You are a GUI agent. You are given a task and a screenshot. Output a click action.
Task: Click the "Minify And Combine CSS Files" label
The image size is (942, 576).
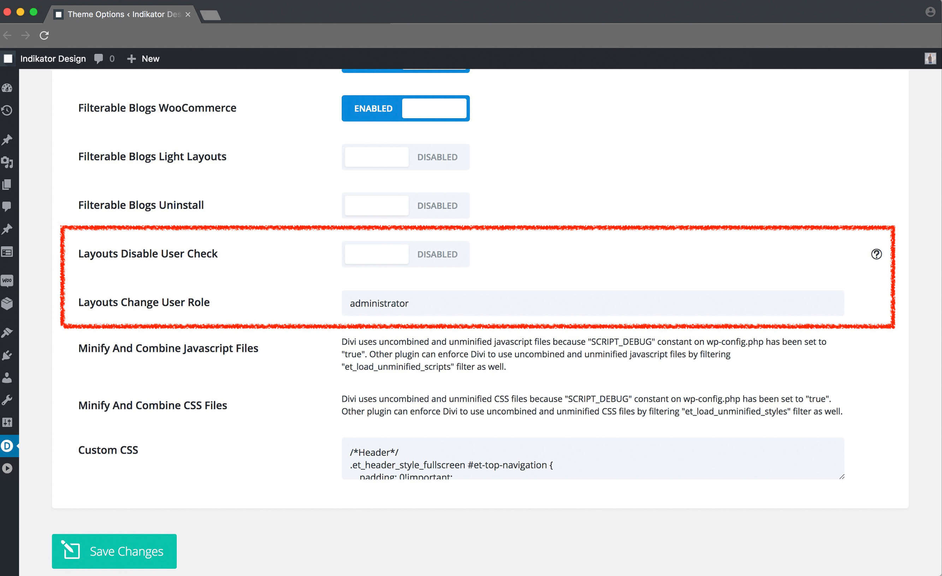pos(153,405)
